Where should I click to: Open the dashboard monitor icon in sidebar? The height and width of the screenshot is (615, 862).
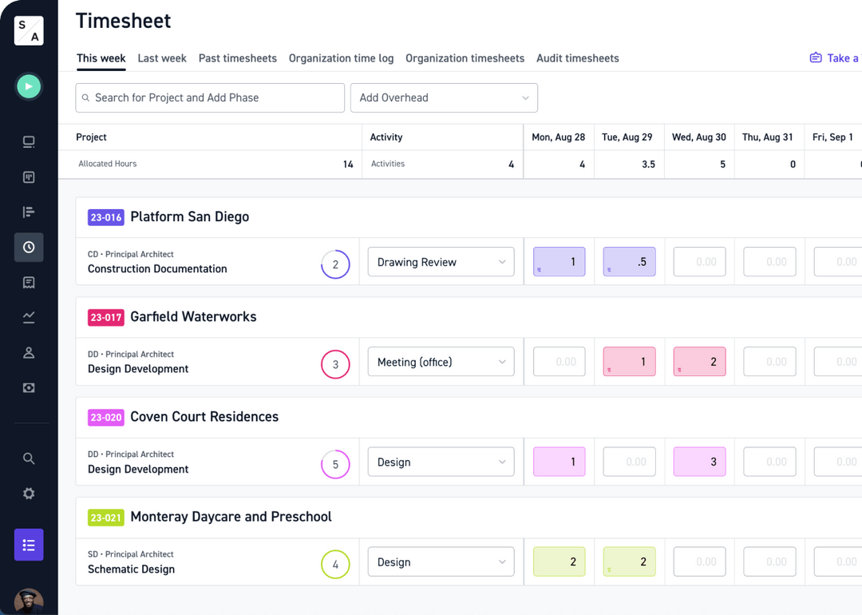29,141
